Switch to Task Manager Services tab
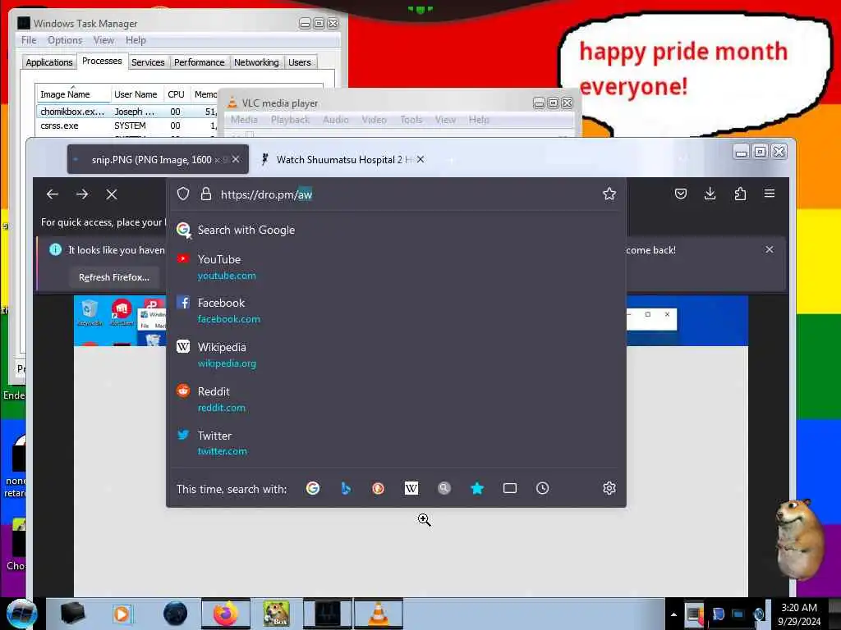Image resolution: width=841 pixels, height=630 pixels. tap(148, 62)
